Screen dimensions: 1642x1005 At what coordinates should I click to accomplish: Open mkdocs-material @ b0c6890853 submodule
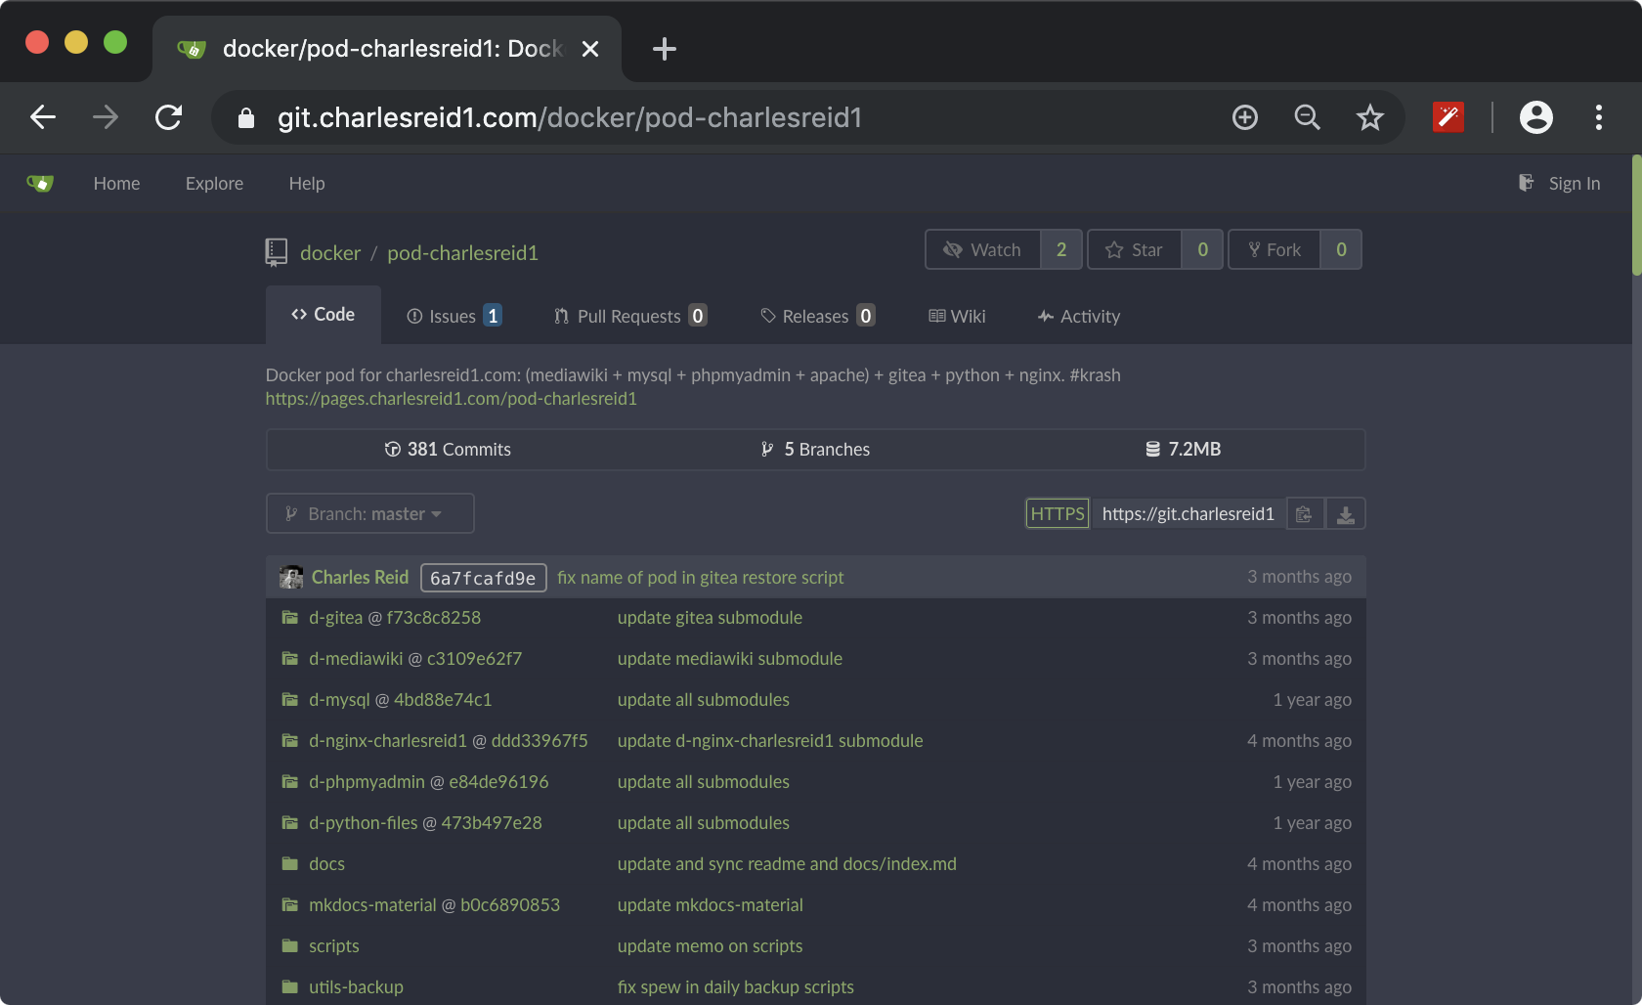(x=435, y=905)
